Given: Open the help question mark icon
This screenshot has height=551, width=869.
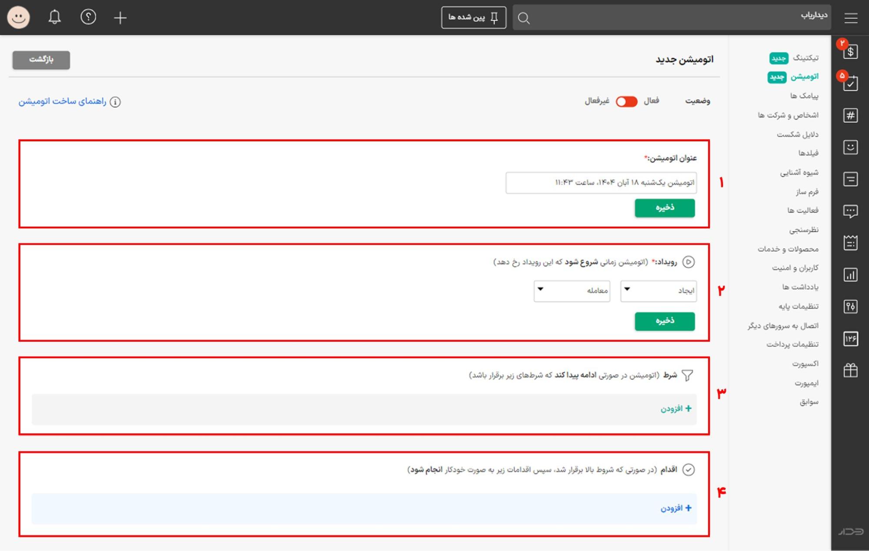Looking at the screenshot, I should point(88,17).
